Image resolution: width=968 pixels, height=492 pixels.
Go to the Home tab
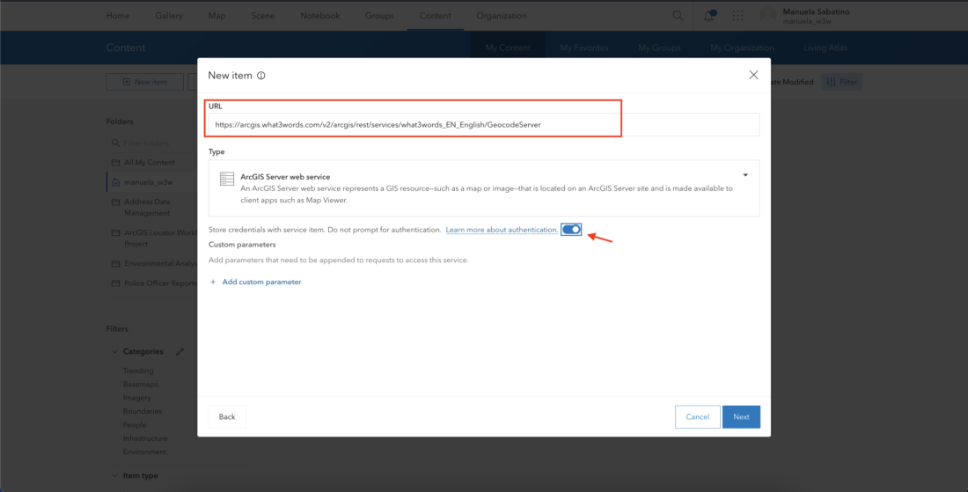(118, 16)
